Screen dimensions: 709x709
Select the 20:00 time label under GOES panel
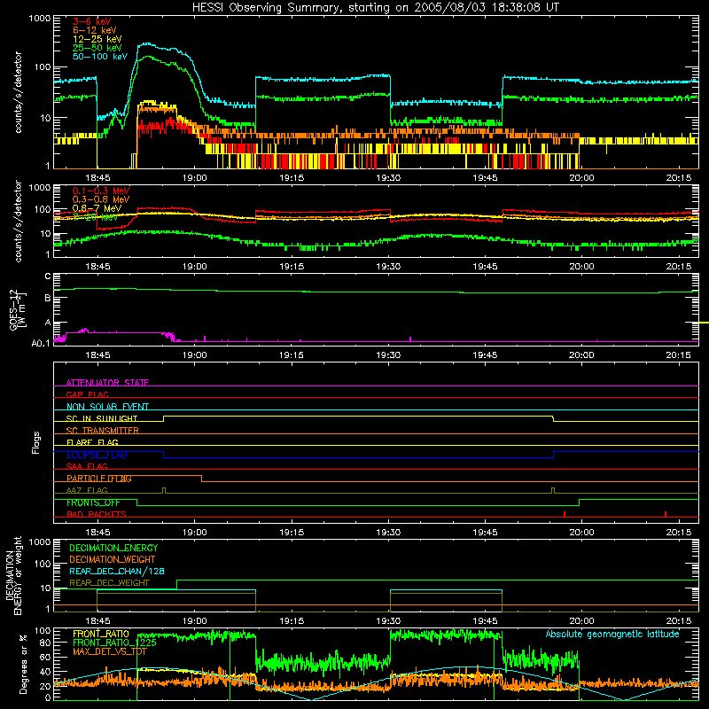pos(581,355)
